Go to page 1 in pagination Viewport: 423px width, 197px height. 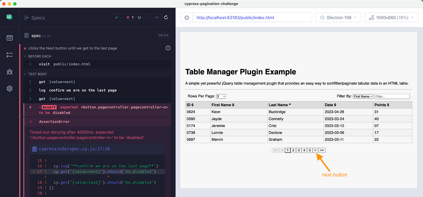pos(288,150)
